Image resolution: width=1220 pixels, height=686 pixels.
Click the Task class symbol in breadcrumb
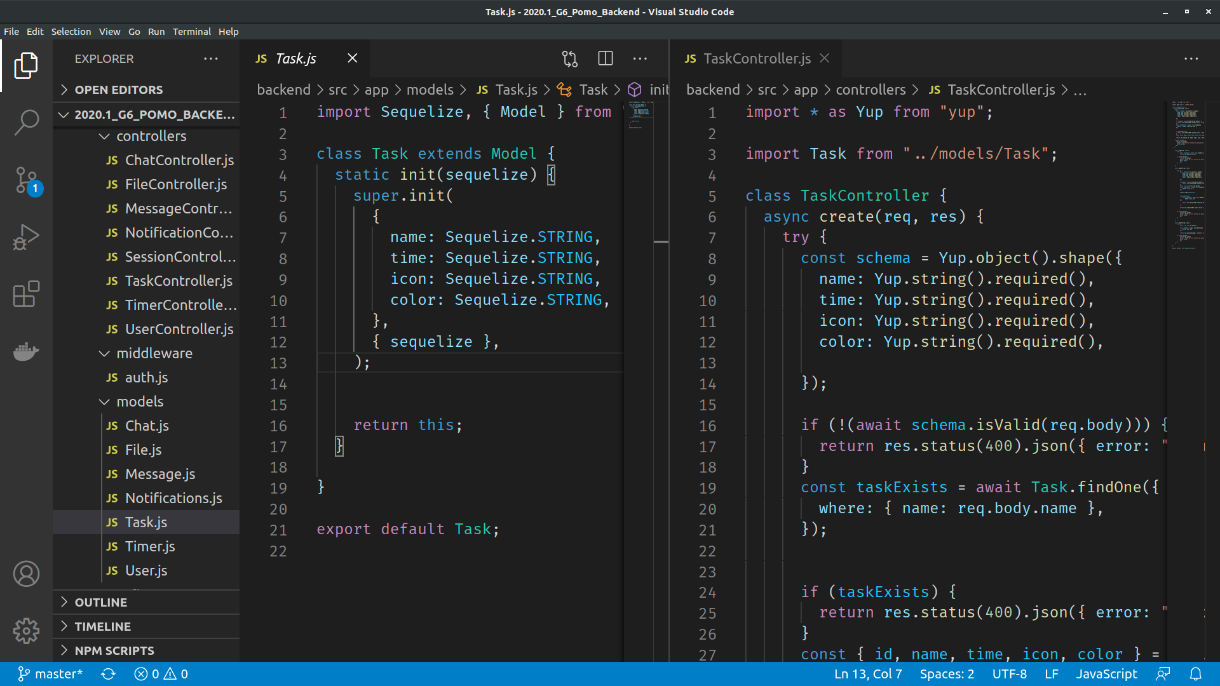click(x=583, y=90)
